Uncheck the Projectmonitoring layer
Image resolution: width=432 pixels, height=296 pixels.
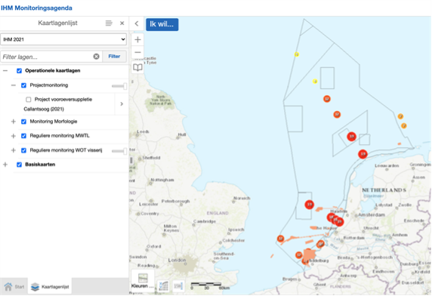click(23, 85)
